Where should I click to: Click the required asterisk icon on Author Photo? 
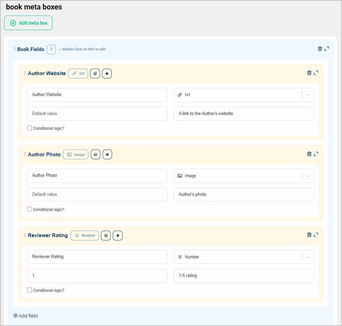tap(107, 154)
